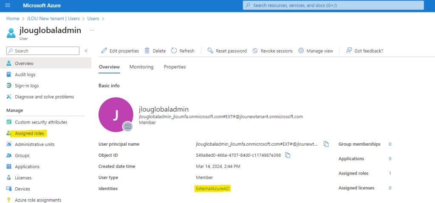Open Audit logs
Viewport: 435px width, 203px height.
click(25, 75)
